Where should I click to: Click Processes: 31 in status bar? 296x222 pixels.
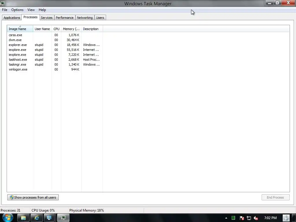coord(10,210)
